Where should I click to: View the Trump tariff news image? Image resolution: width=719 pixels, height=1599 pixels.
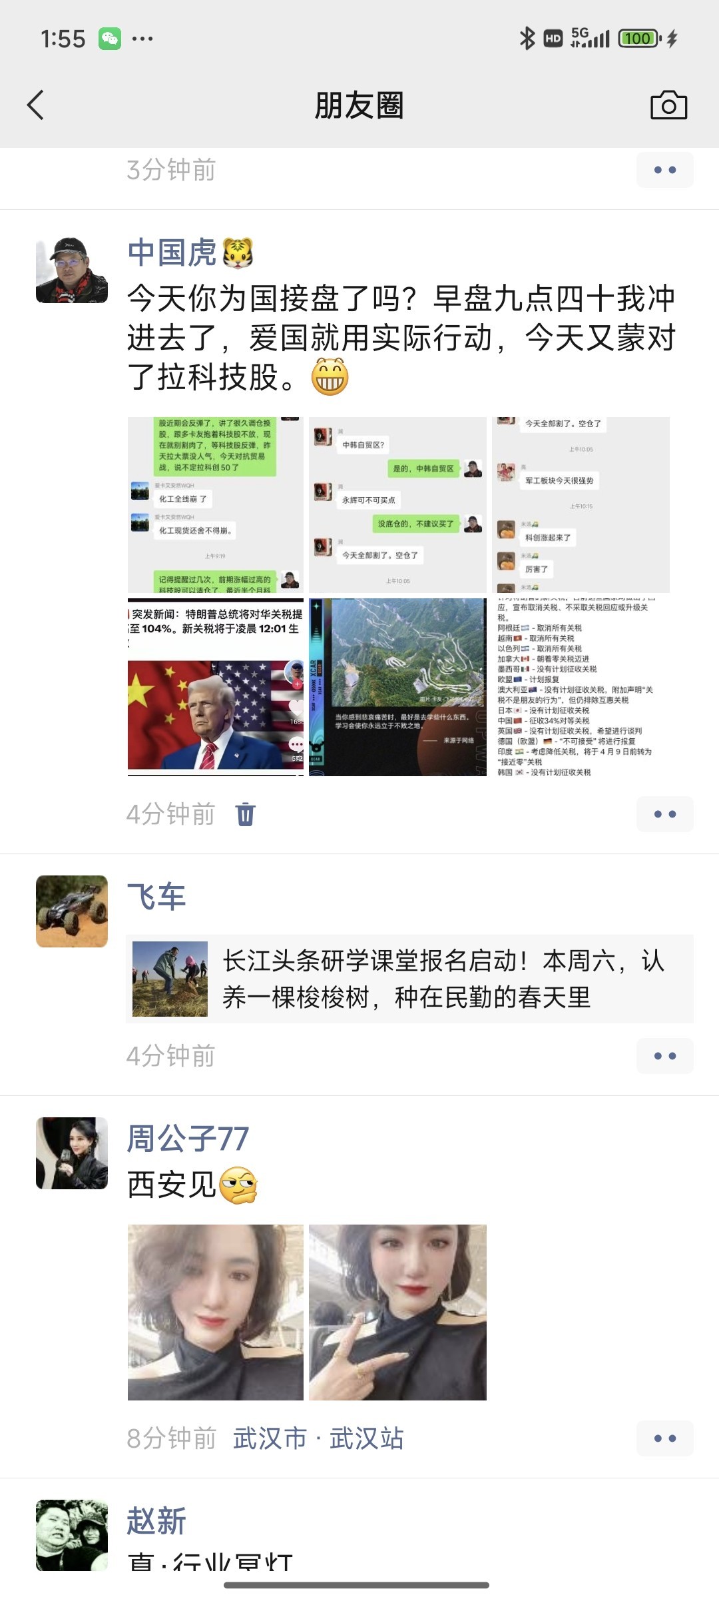[x=216, y=687]
